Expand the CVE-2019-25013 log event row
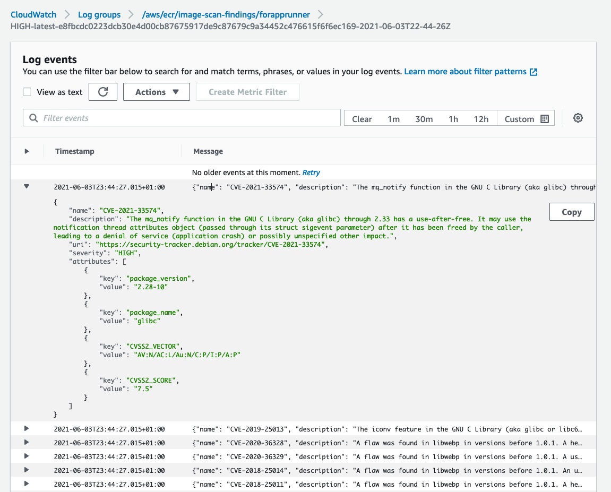The height and width of the screenshot is (492, 611). [27, 428]
